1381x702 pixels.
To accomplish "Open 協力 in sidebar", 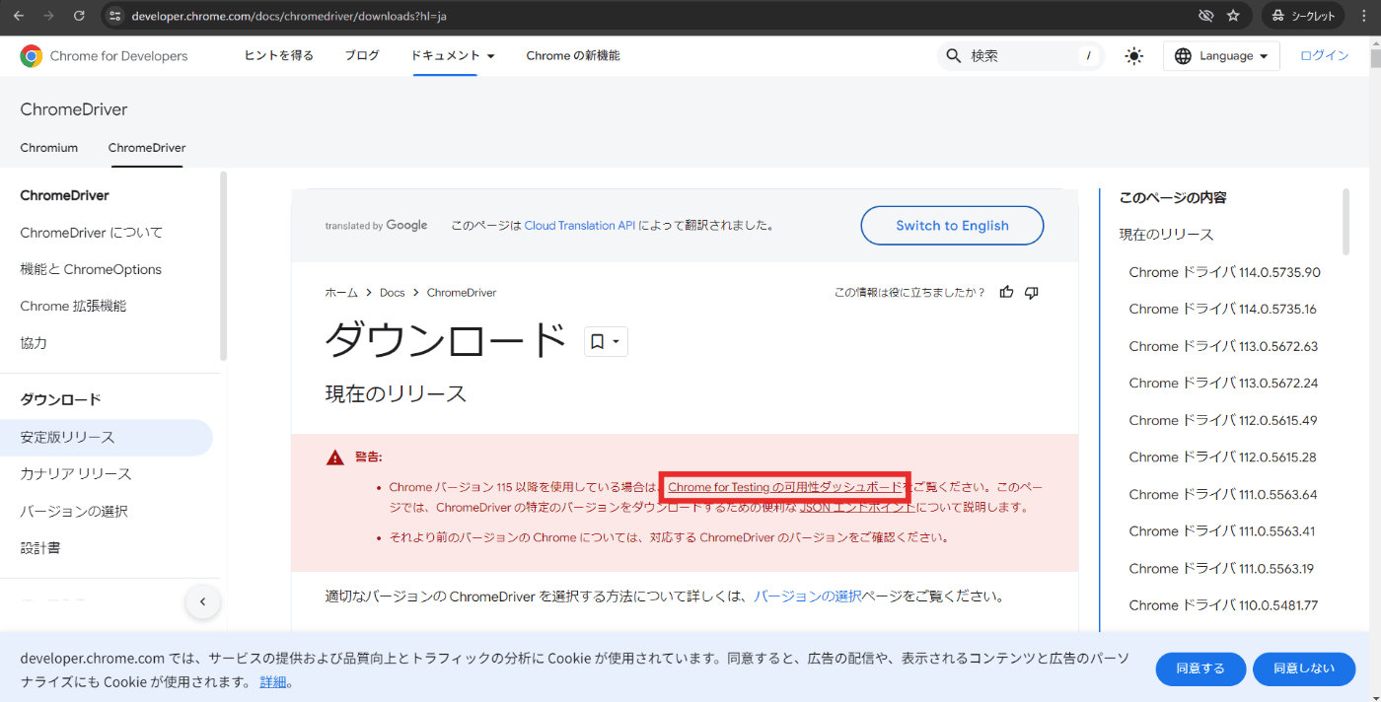I will 34,343.
